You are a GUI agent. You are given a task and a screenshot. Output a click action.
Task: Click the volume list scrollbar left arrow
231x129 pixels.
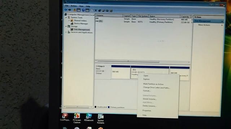(x=96, y=61)
